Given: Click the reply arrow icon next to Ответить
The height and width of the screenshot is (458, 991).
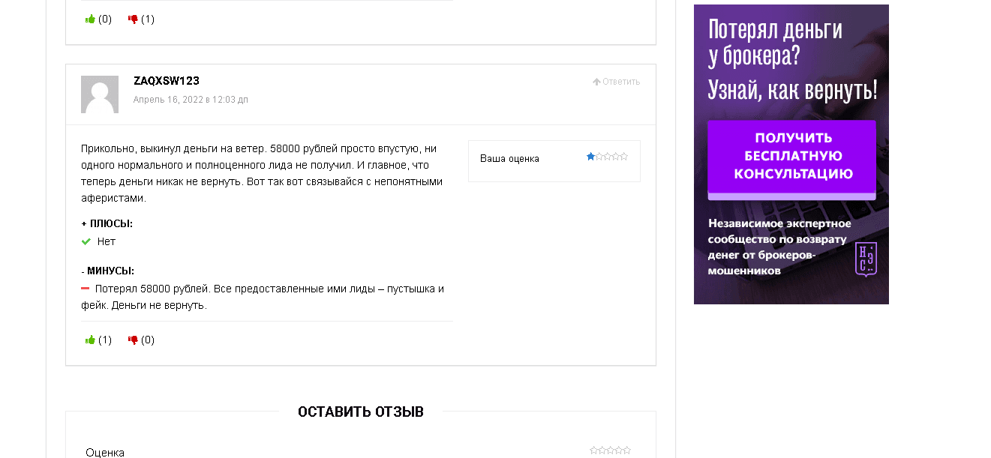Looking at the screenshot, I should pyautogui.click(x=596, y=81).
